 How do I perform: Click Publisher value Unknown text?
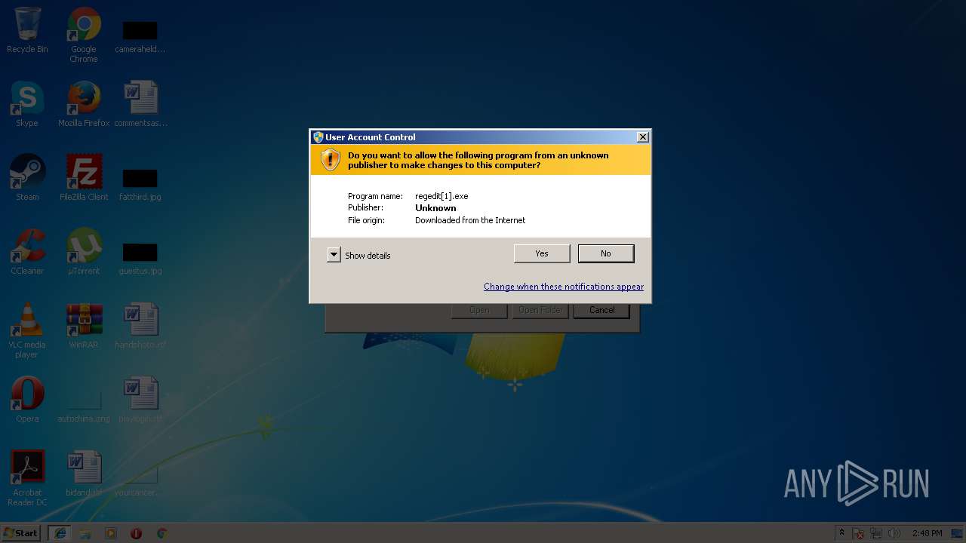pyautogui.click(x=435, y=208)
